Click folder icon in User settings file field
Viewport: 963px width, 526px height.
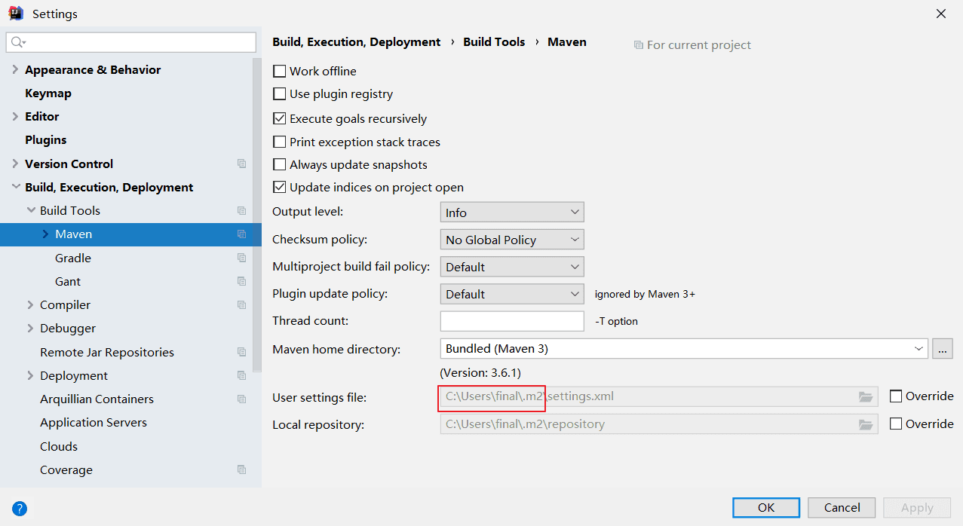click(866, 397)
